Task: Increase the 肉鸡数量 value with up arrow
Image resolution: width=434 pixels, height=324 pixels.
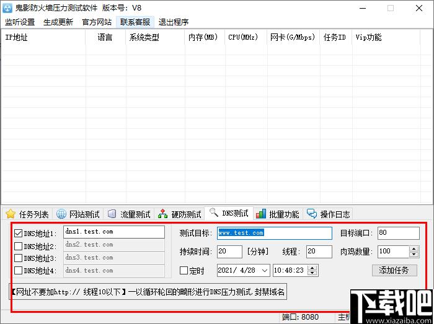Action: click(x=414, y=249)
